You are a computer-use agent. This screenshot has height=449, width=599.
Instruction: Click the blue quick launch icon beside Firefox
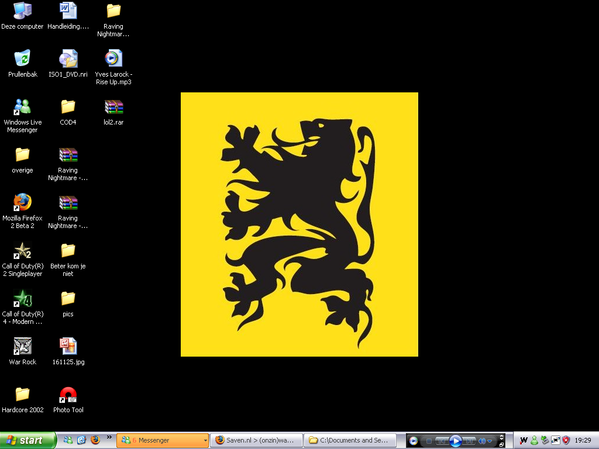(81, 440)
